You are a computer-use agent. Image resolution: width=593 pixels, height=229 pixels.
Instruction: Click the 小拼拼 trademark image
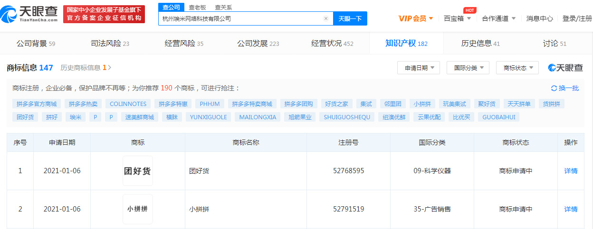(x=138, y=209)
